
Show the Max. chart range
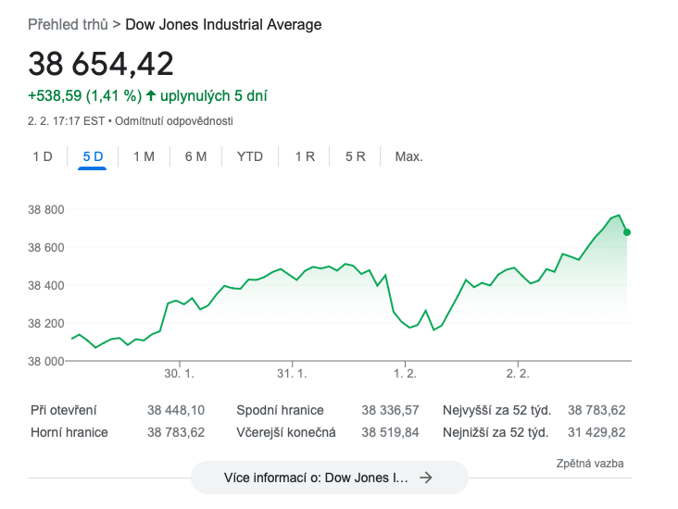click(x=408, y=156)
